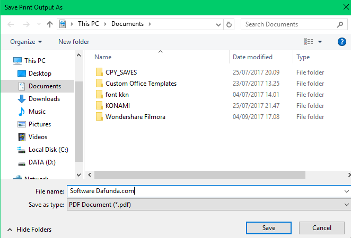
Task: Select Downloads in the navigation pane
Action: (x=44, y=99)
